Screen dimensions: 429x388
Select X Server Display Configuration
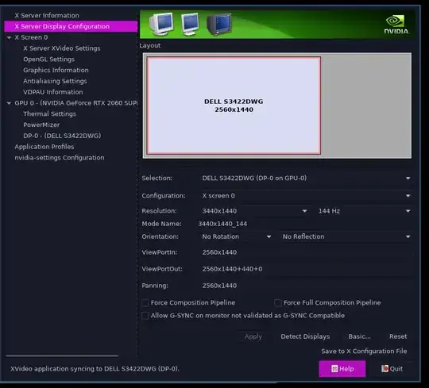pos(71,26)
